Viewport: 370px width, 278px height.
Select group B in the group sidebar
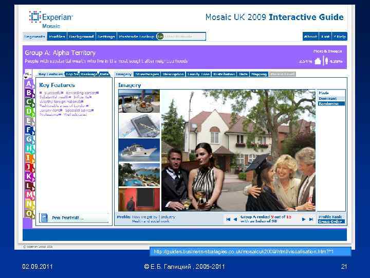(x=29, y=93)
